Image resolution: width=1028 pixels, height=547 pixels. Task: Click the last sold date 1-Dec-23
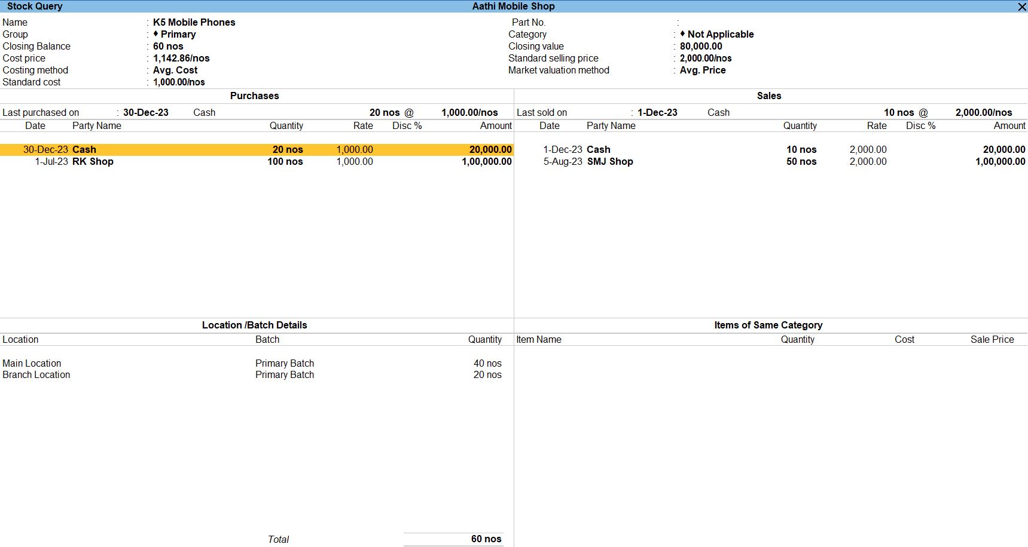click(x=657, y=112)
